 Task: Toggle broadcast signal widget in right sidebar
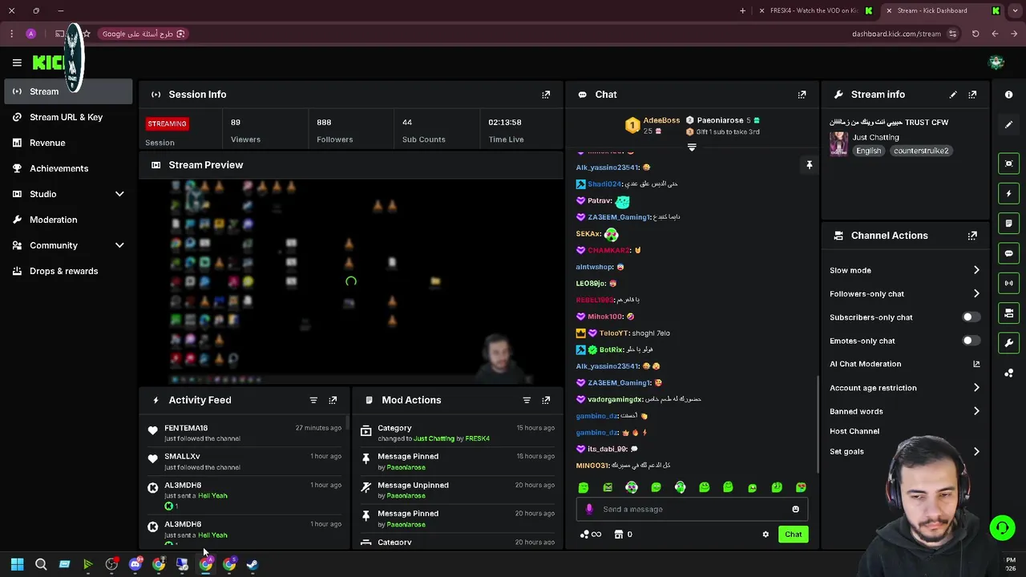coord(1008,283)
